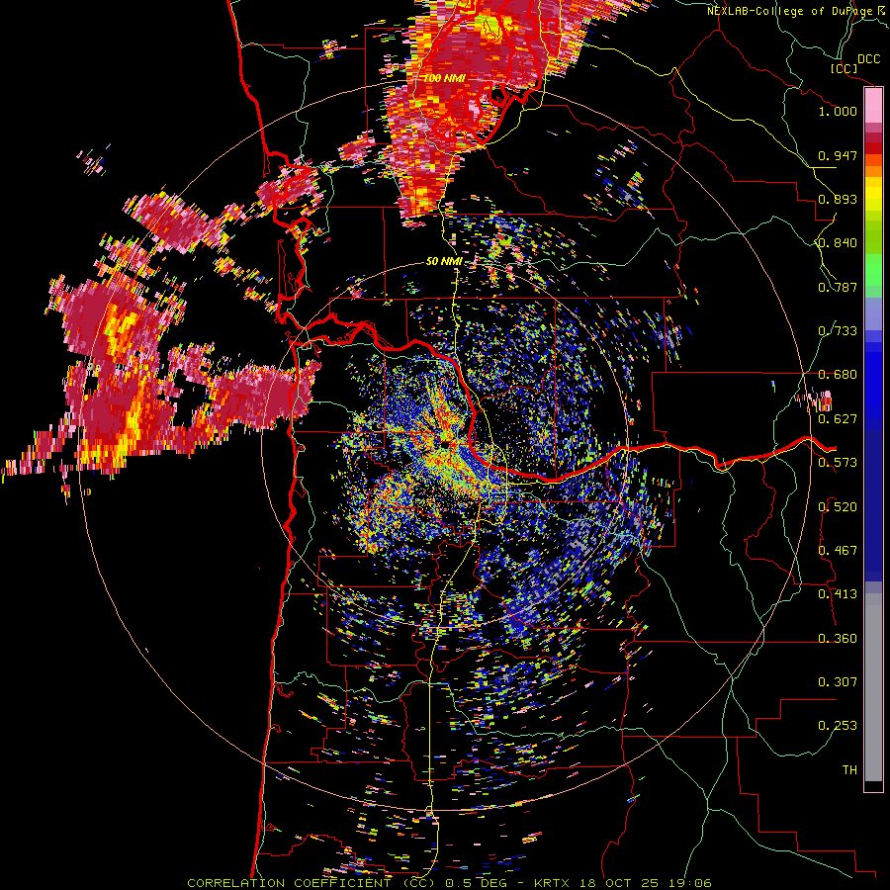
Task: Pick the yellow segment of color bar
Action: click(x=873, y=194)
